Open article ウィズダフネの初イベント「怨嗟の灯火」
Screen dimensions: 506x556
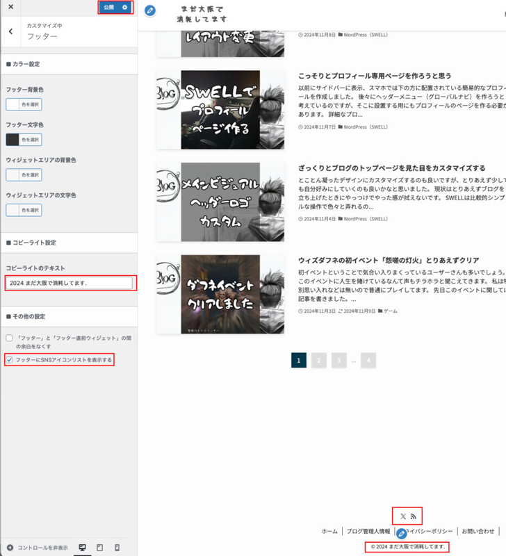389,260
